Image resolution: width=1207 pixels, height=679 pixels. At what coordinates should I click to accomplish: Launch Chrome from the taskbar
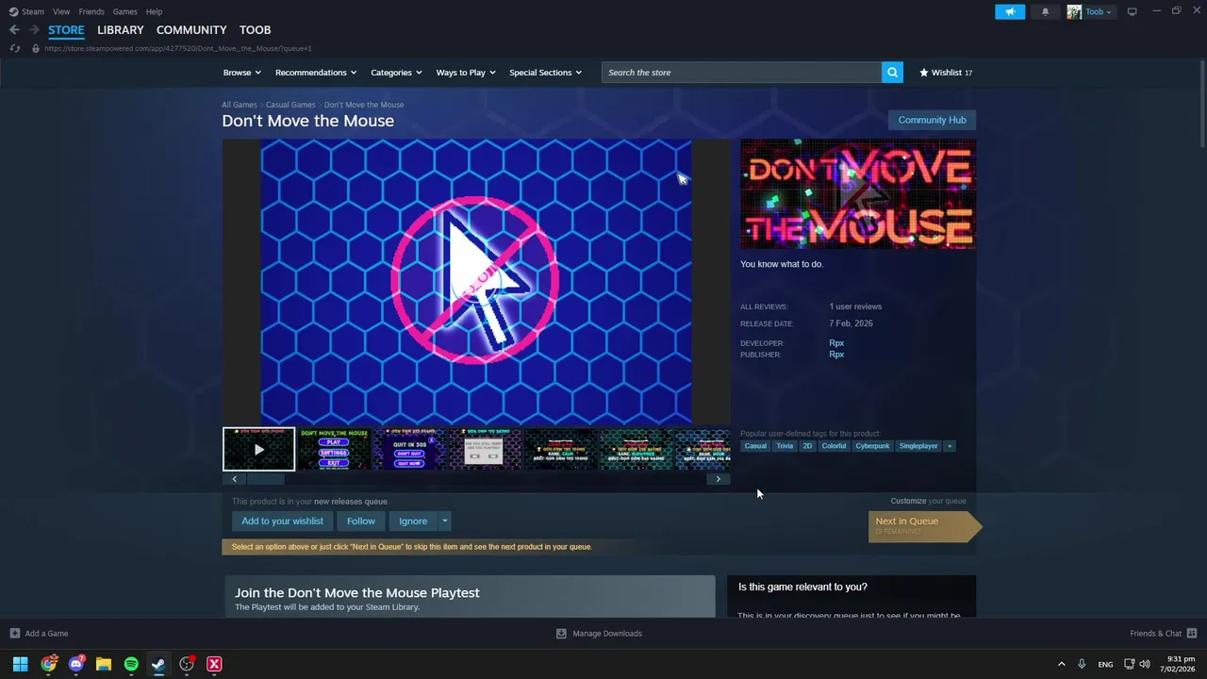point(49,664)
